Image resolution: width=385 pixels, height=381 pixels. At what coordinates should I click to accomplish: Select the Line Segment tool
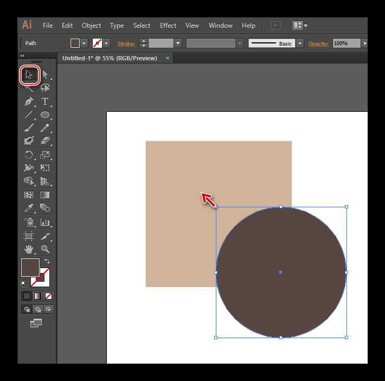tap(29, 115)
